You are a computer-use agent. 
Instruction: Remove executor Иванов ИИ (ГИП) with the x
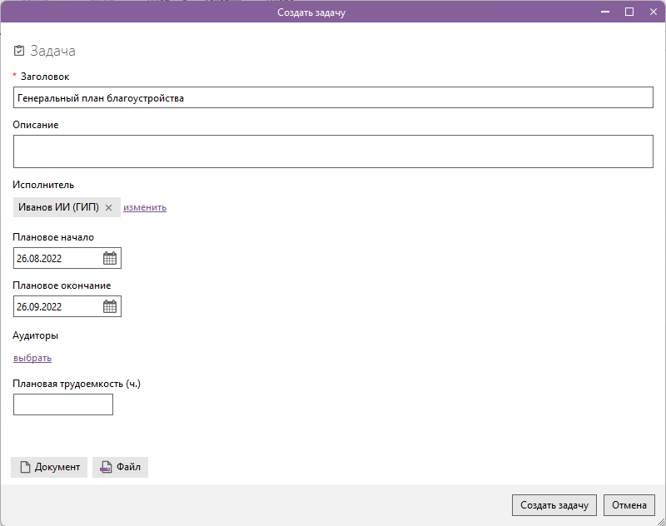click(x=108, y=208)
